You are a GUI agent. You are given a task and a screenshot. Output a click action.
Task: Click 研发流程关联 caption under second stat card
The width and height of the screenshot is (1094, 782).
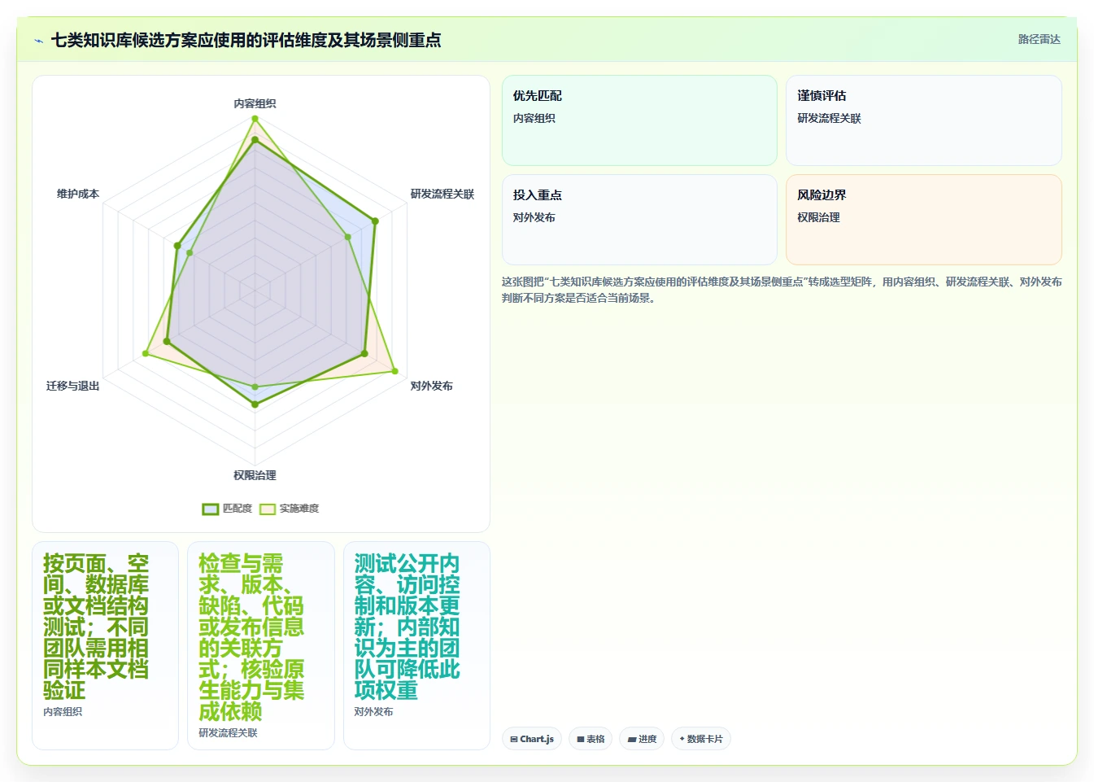pyautogui.click(x=228, y=732)
